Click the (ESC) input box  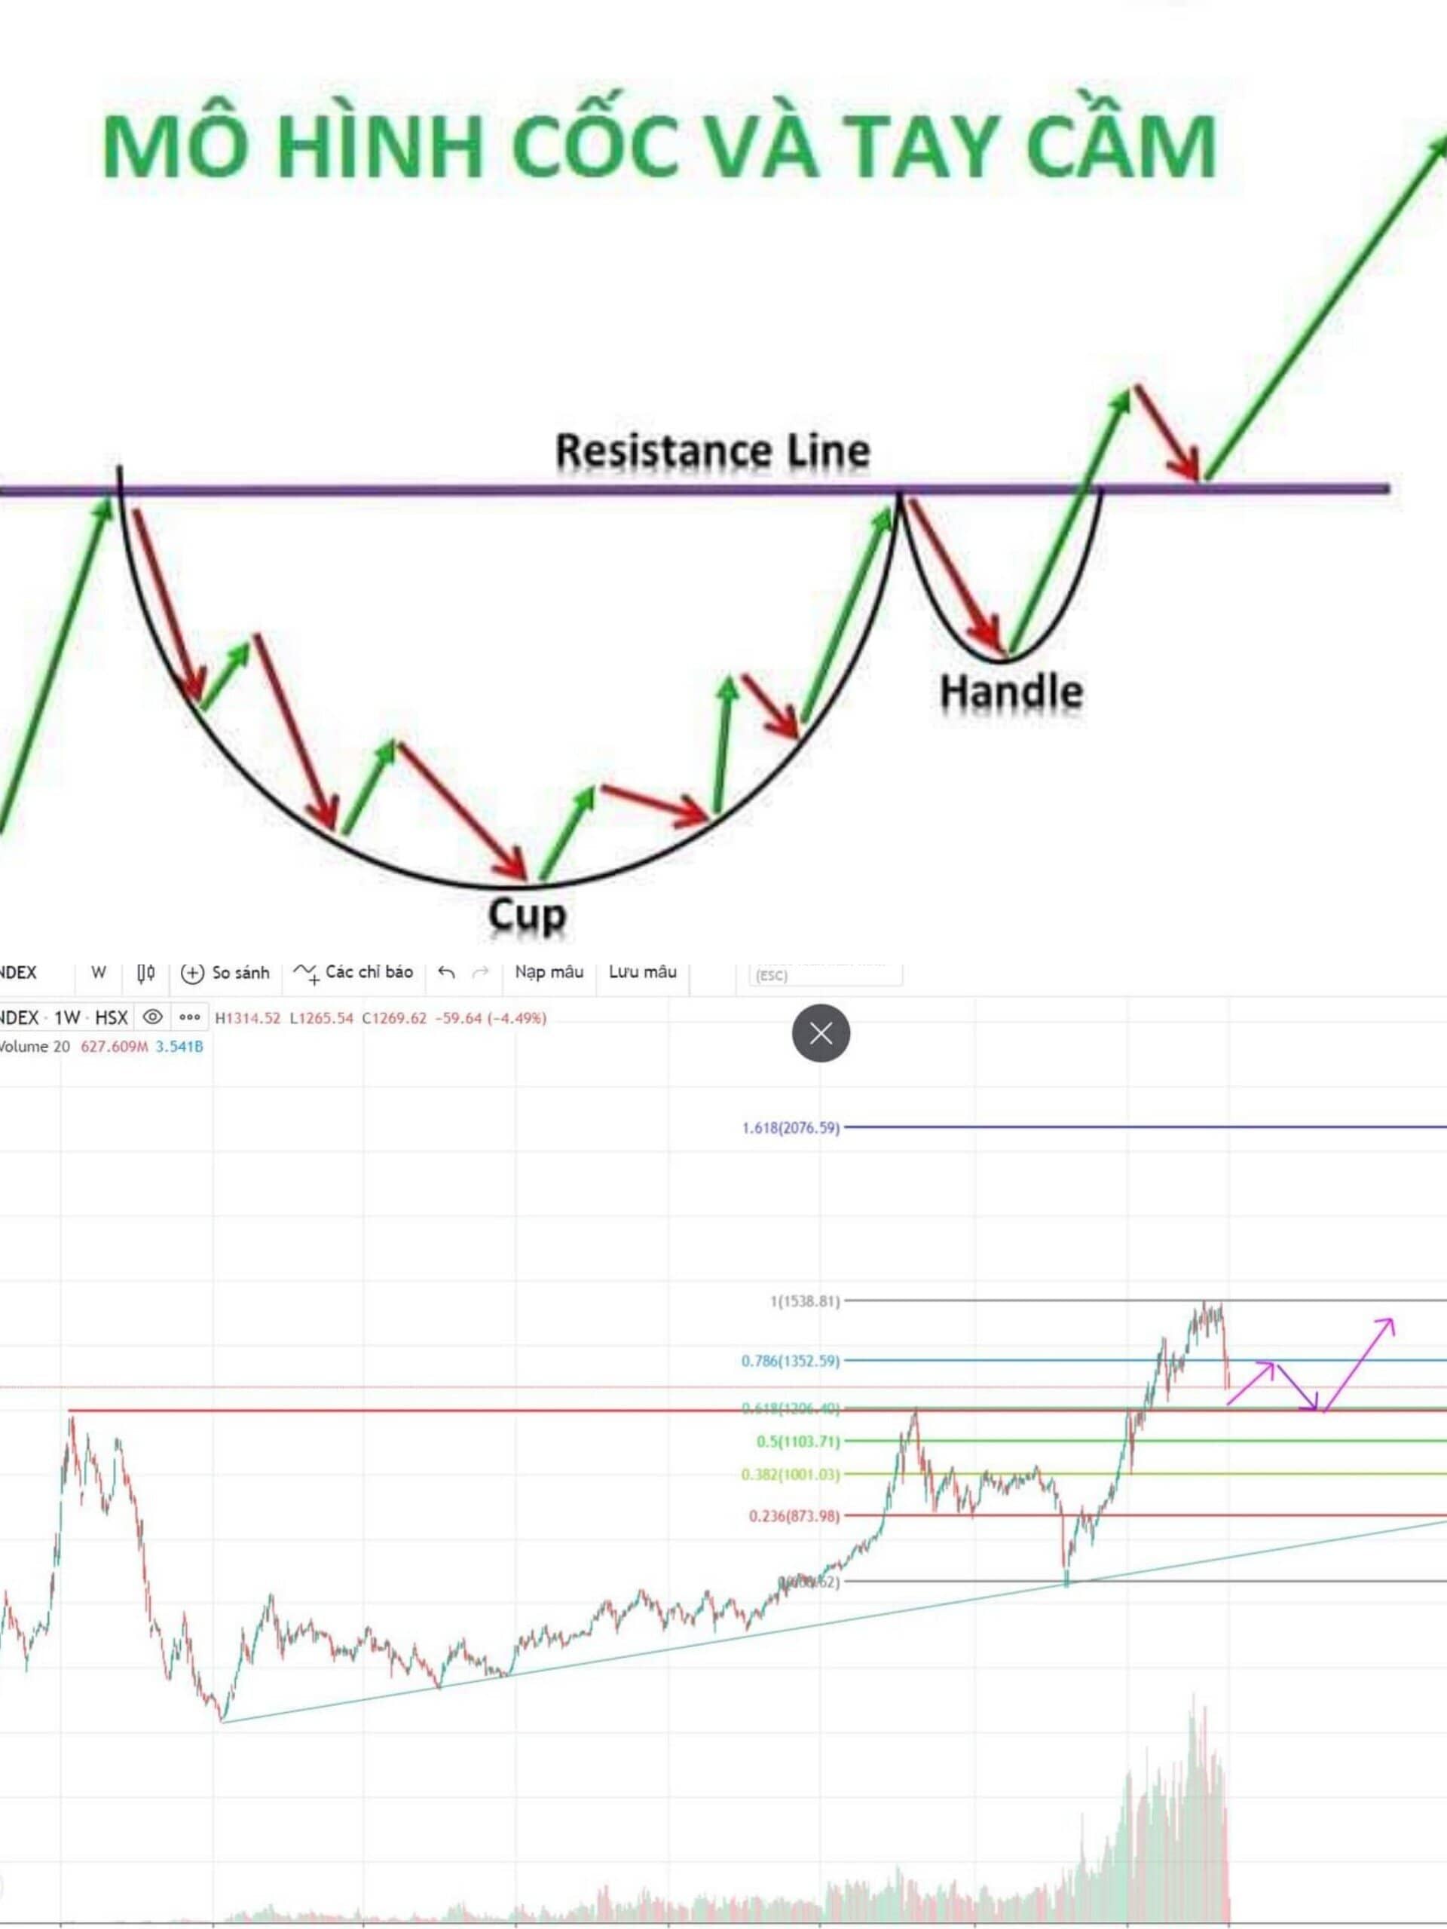pyautogui.click(x=824, y=976)
